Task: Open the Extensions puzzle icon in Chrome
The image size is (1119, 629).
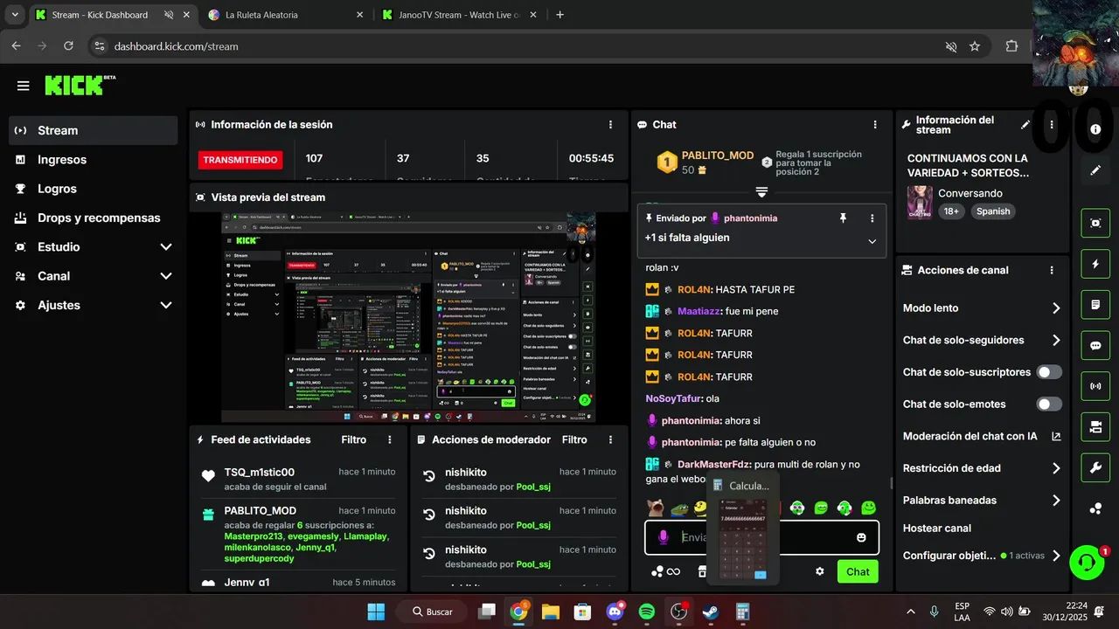Action: (x=1011, y=46)
